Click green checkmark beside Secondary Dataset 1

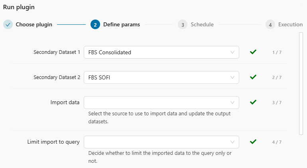253,52
